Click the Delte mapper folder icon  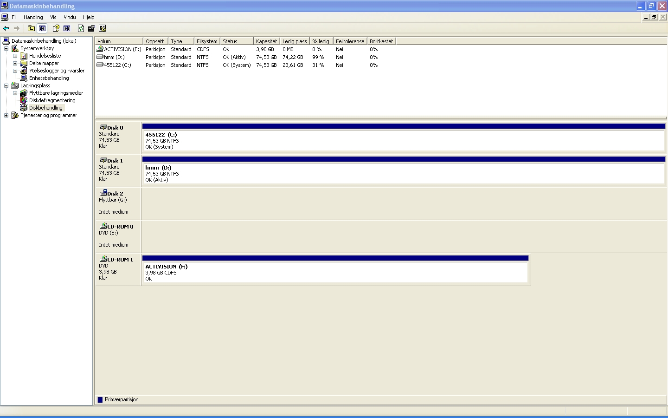point(24,63)
